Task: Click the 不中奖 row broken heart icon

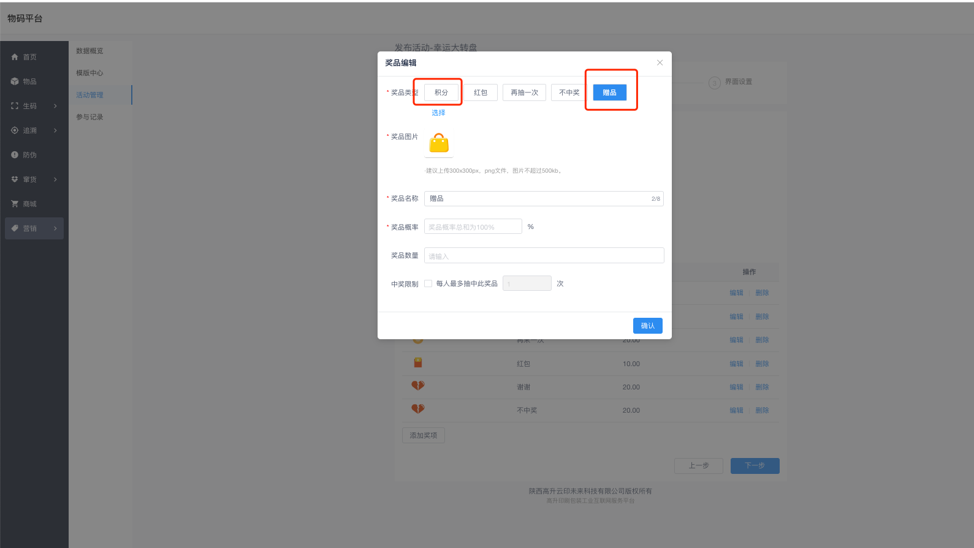Action: point(418,409)
